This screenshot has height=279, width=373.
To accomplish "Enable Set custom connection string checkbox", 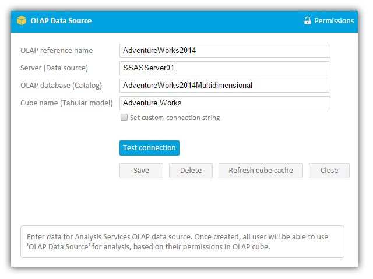I will click(x=124, y=117).
